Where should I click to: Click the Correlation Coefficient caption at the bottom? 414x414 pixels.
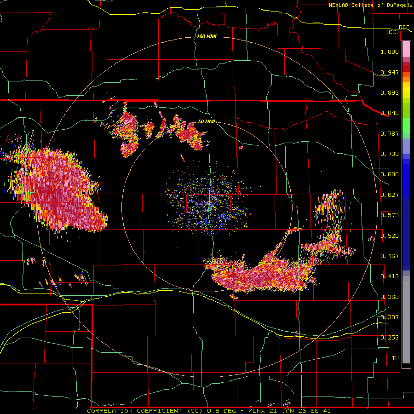click(x=209, y=411)
